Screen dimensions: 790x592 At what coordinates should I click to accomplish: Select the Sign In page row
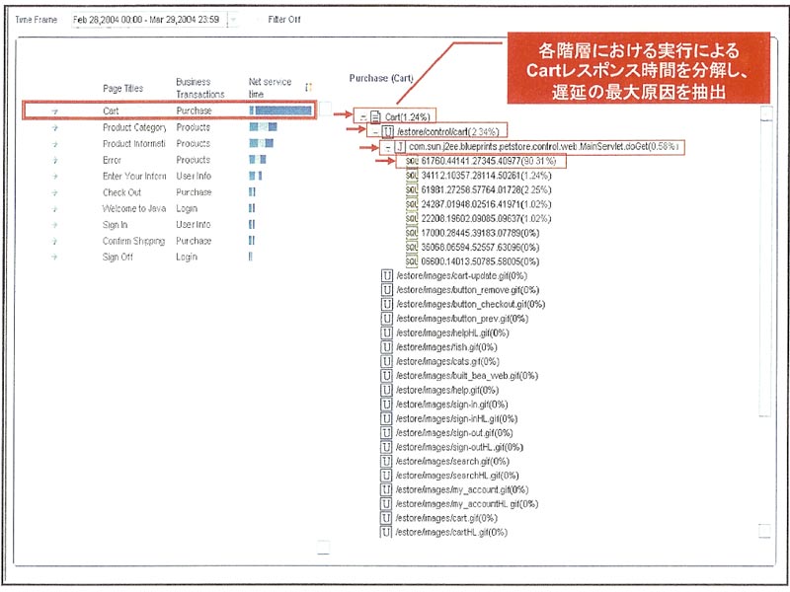pyautogui.click(x=117, y=225)
